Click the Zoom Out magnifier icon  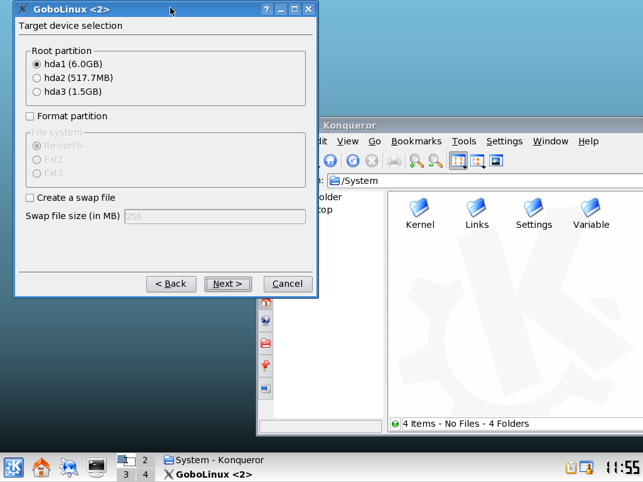point(435,161)
